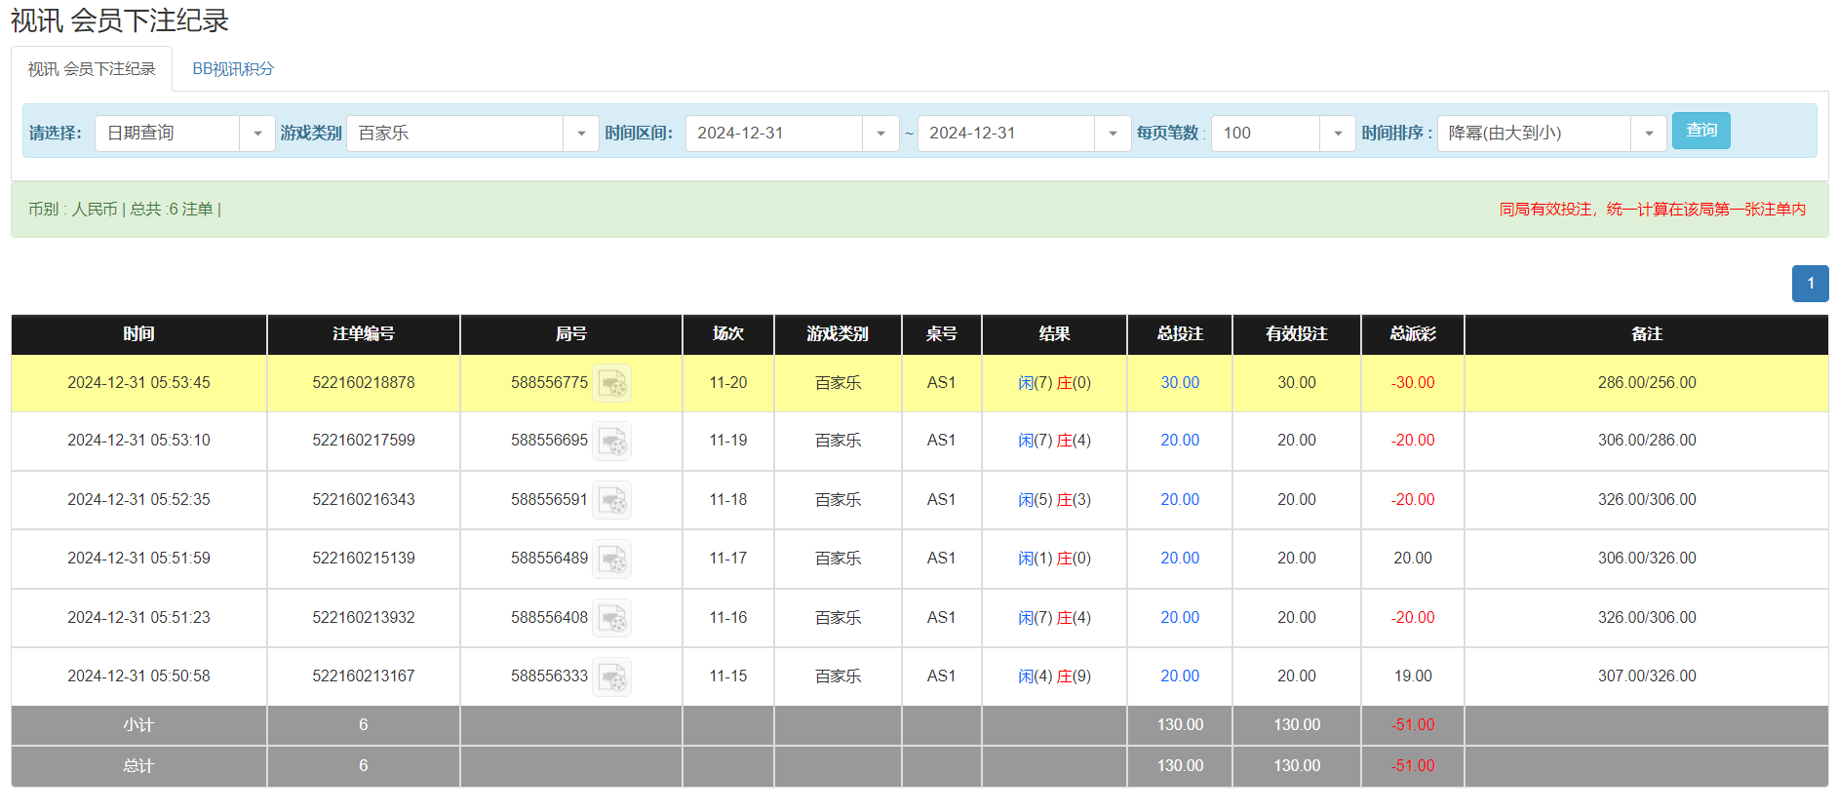Switch to the BB视讯积分 tab
This screenshot has width=1837, height=811.
[x=233, y=69]
